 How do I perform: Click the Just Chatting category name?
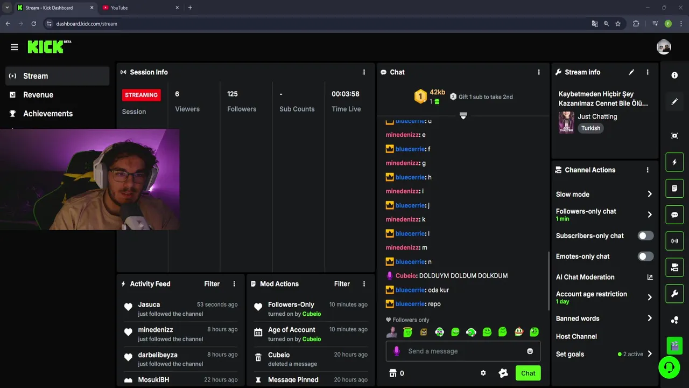597,116
